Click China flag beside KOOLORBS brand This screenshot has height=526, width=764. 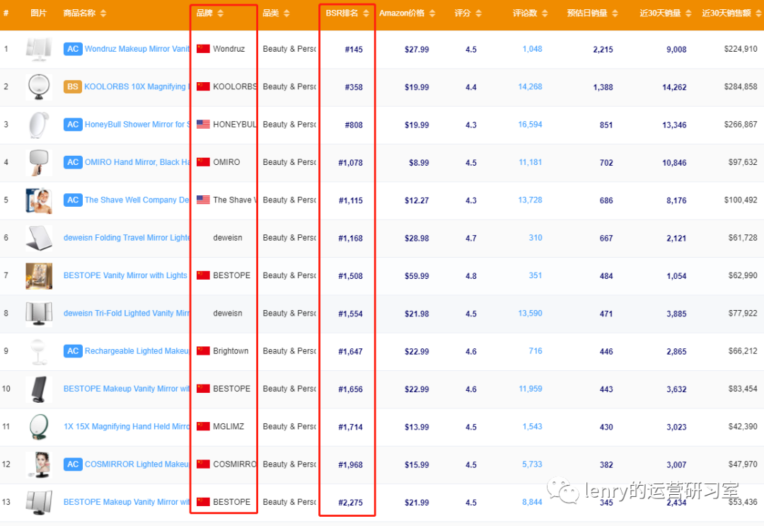coord(203,87)
